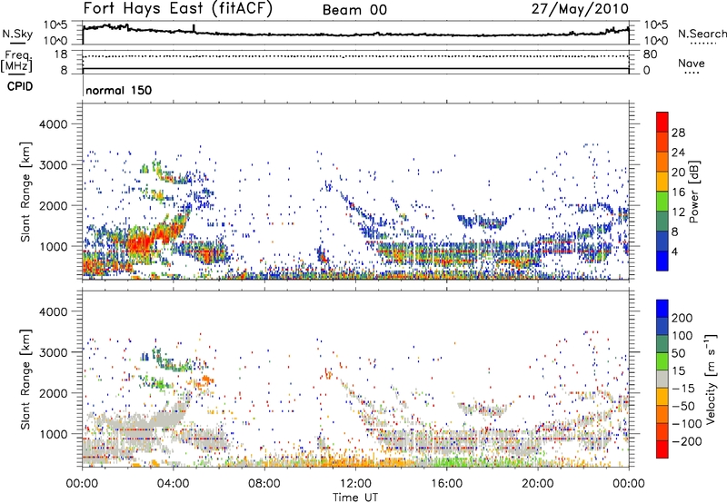Click the "Fort Hays East (fitACF)" title
Image resolution: width=727 pixels, height=503 pixels.
(x=178, y=9)
